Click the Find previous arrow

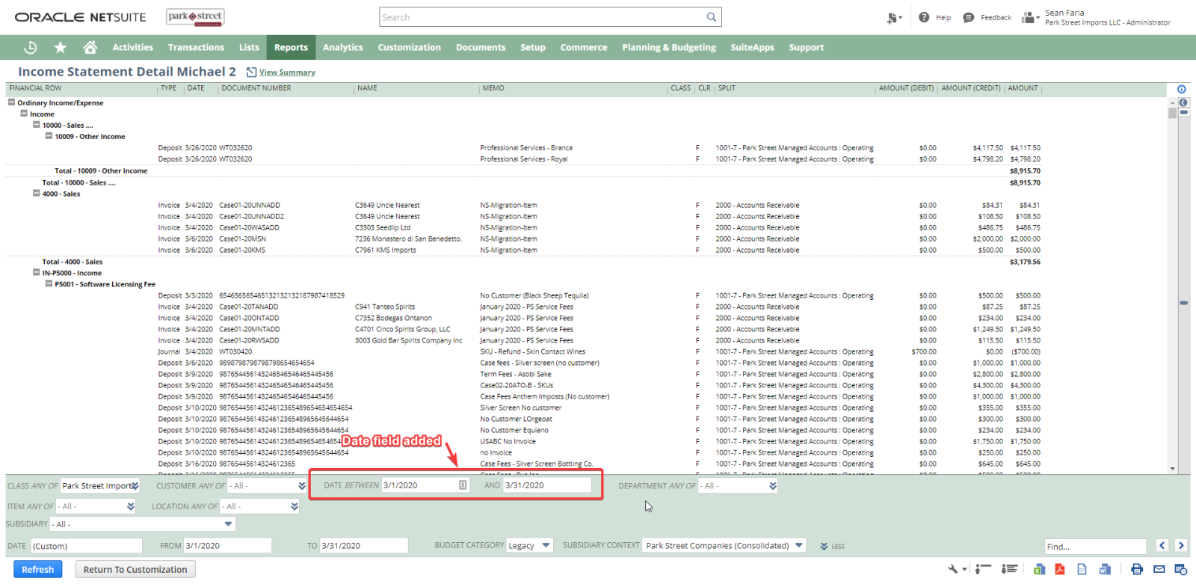(x=1162, y=546)
